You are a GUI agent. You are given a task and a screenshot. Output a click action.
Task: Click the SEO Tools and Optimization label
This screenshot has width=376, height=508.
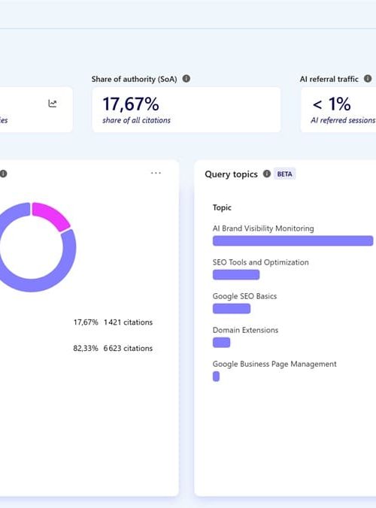pos(261,262)
